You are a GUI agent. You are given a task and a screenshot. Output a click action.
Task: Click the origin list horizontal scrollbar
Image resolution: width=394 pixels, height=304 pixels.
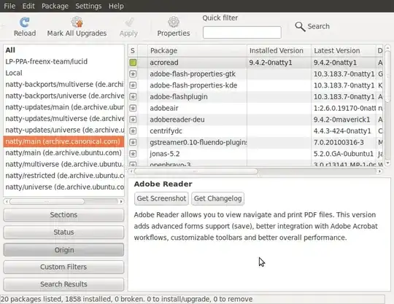pos(47,202)
